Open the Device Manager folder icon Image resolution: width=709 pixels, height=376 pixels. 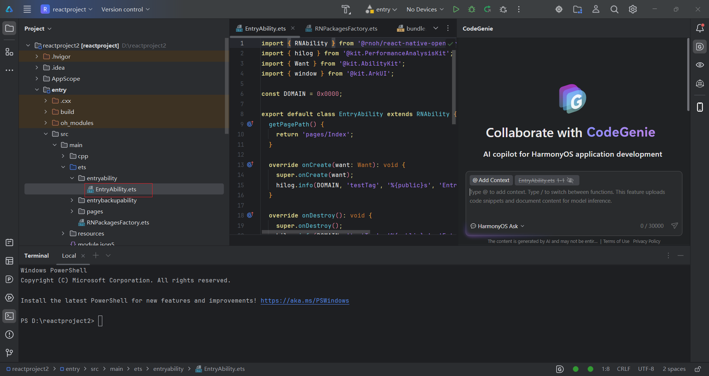coord(578,9)
